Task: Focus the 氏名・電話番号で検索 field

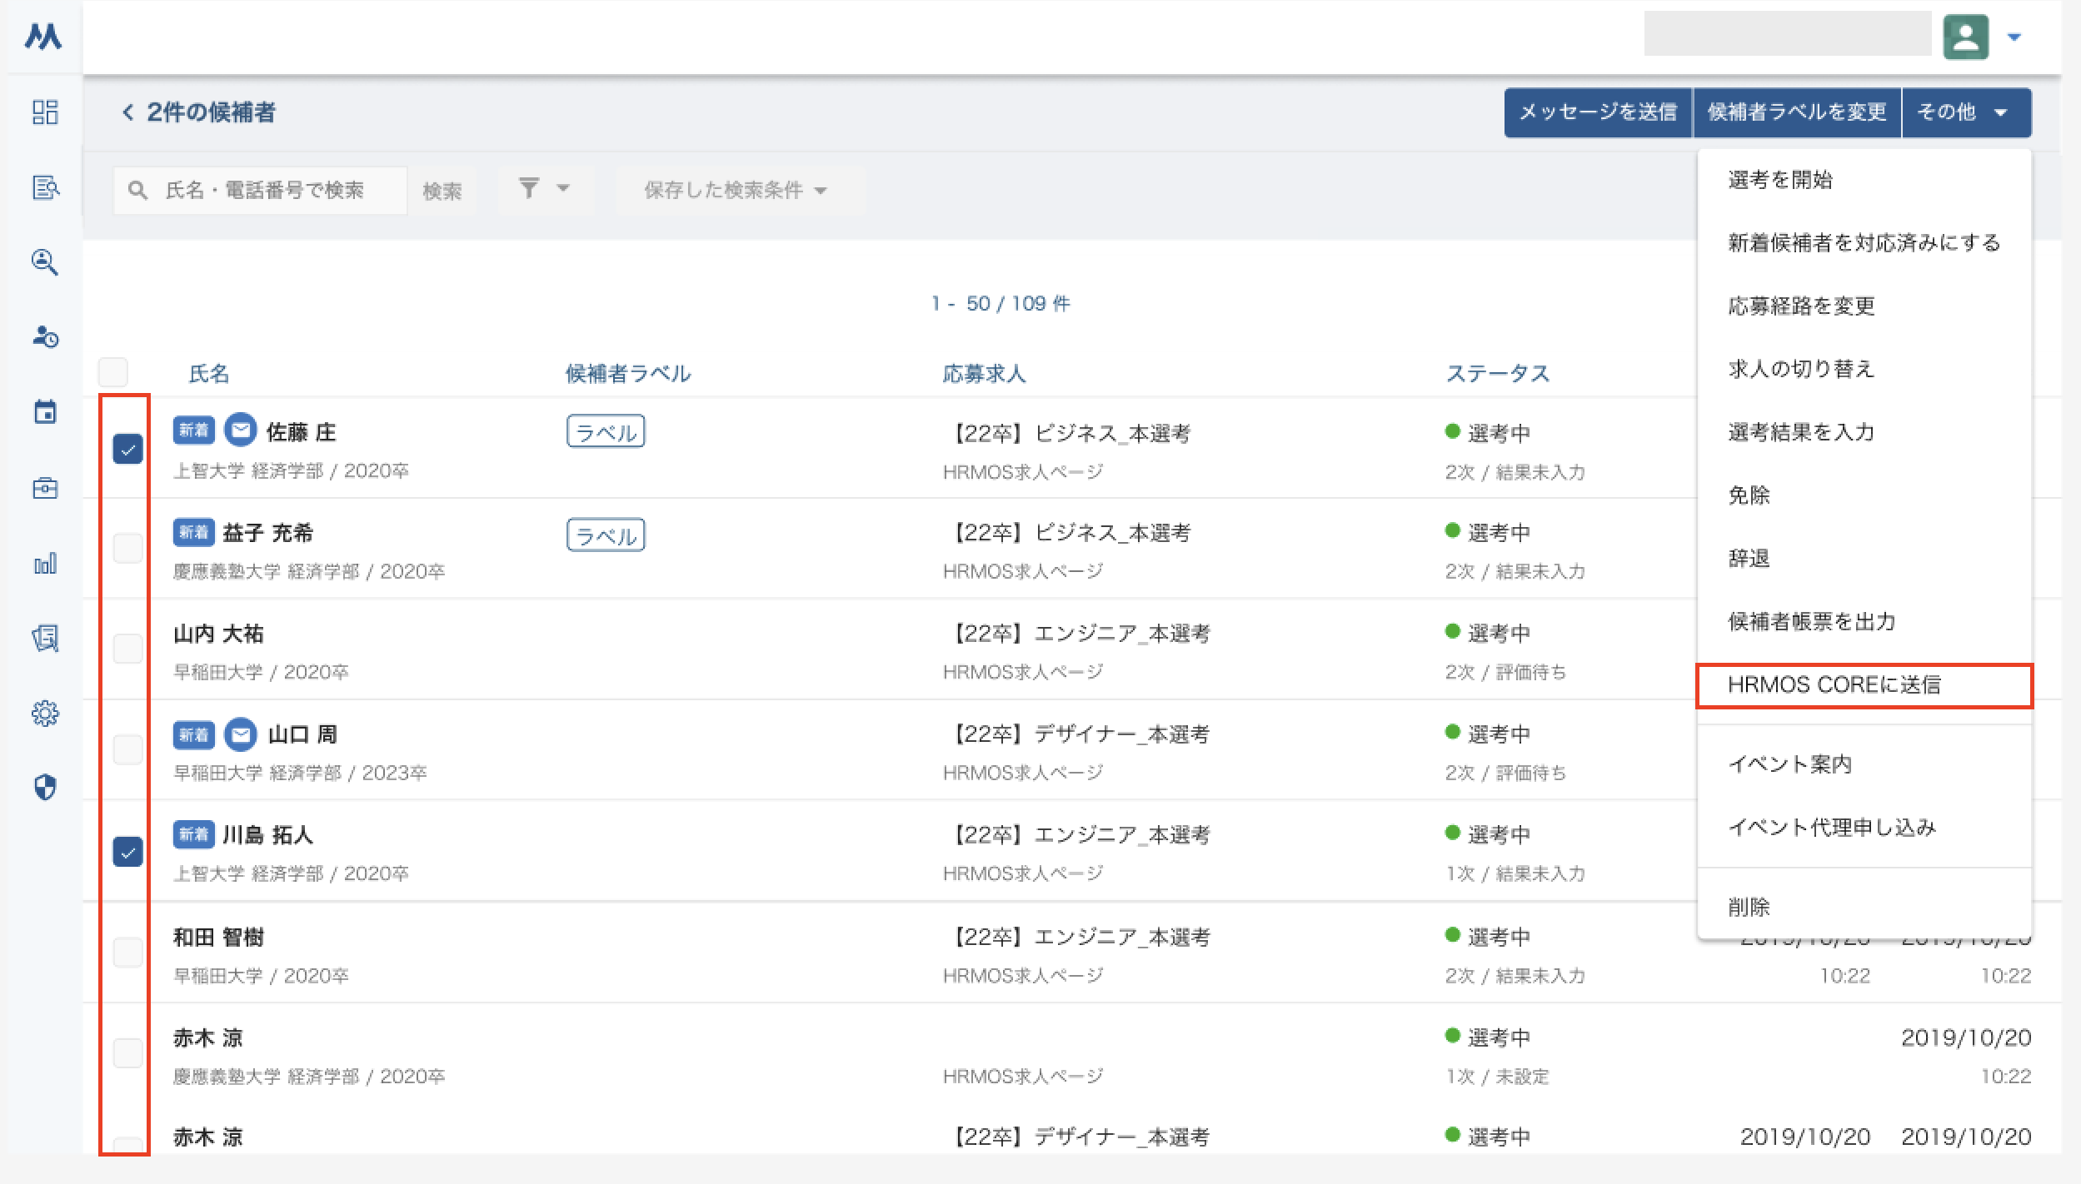Action: (x=260, y=191)
